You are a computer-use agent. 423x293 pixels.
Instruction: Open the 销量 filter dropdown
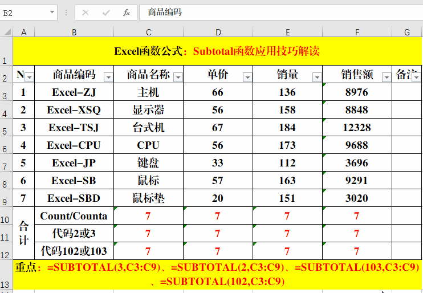tap(317, 78)
